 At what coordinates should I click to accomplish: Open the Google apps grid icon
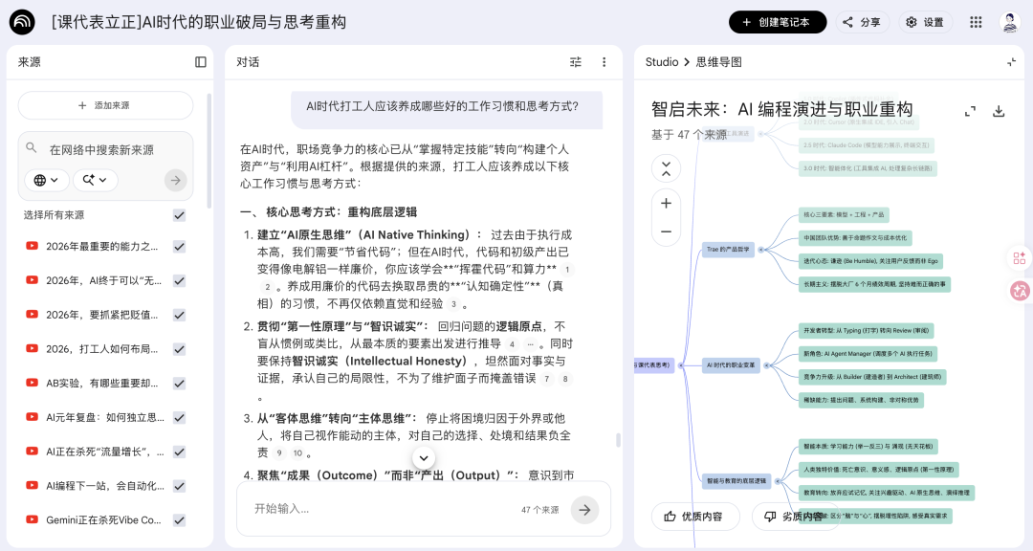(976, 22)
